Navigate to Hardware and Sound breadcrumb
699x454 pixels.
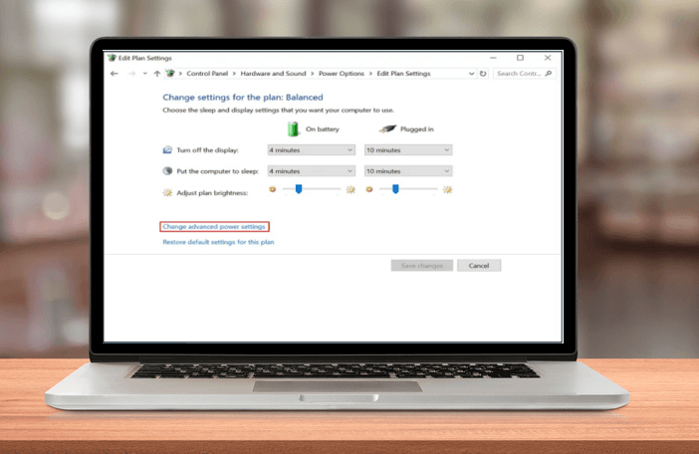[273, 74]
